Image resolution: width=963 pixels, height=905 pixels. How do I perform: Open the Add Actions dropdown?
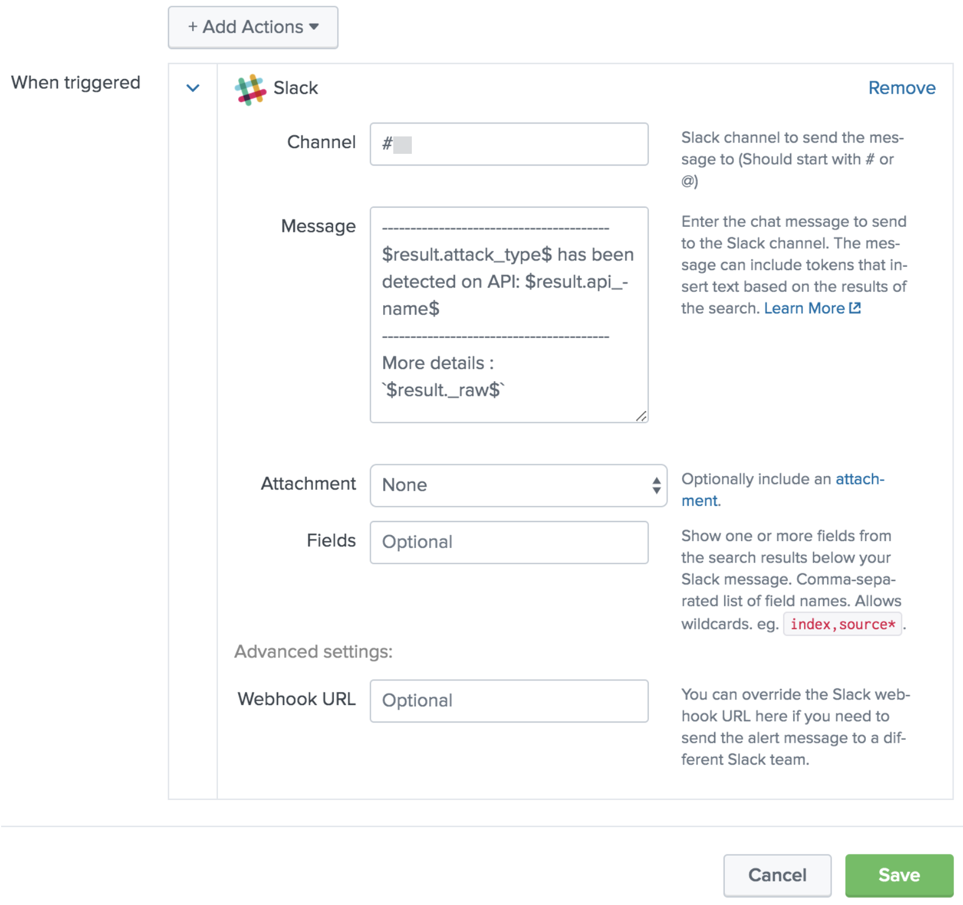(x=253, y=28)
